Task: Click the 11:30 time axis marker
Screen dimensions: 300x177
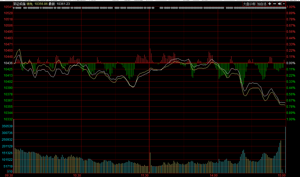Action: click(x=145, y=175)
